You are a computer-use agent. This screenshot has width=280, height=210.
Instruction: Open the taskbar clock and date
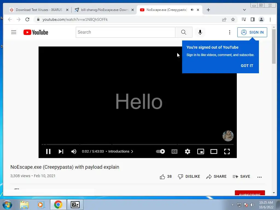[266, 205]
